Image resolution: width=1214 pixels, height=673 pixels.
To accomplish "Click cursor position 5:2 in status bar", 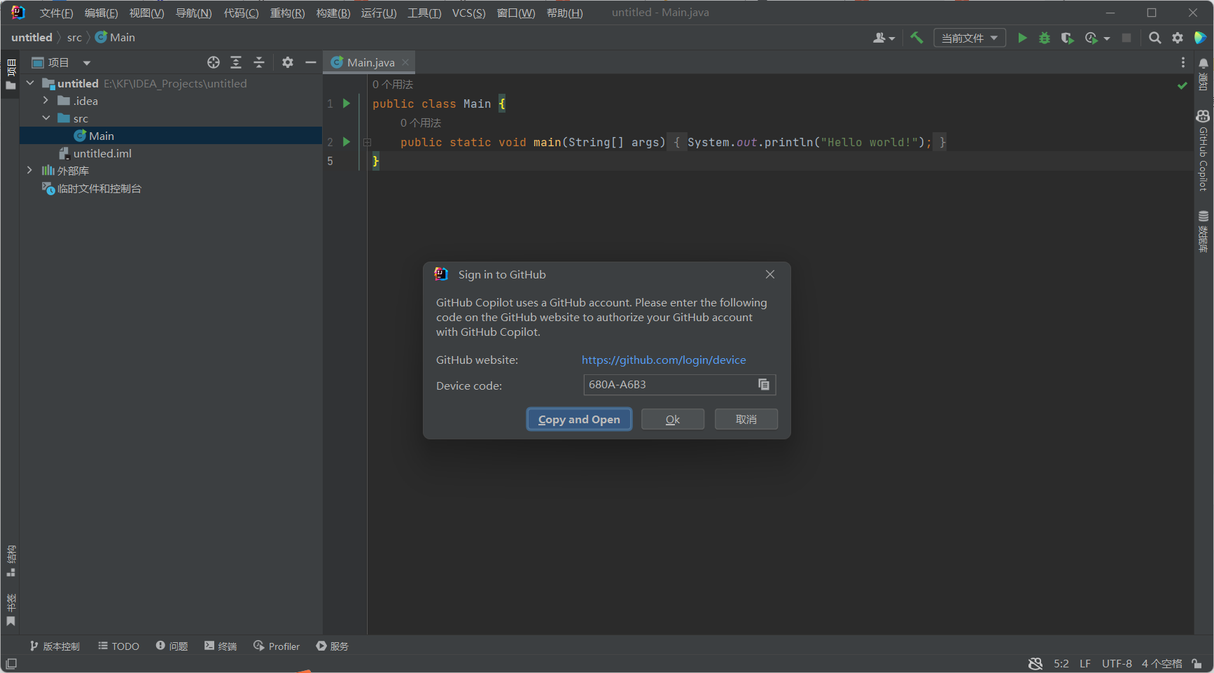I will [1061, 663].
